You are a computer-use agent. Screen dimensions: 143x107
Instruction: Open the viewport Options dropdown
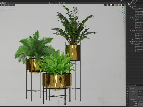123,3
